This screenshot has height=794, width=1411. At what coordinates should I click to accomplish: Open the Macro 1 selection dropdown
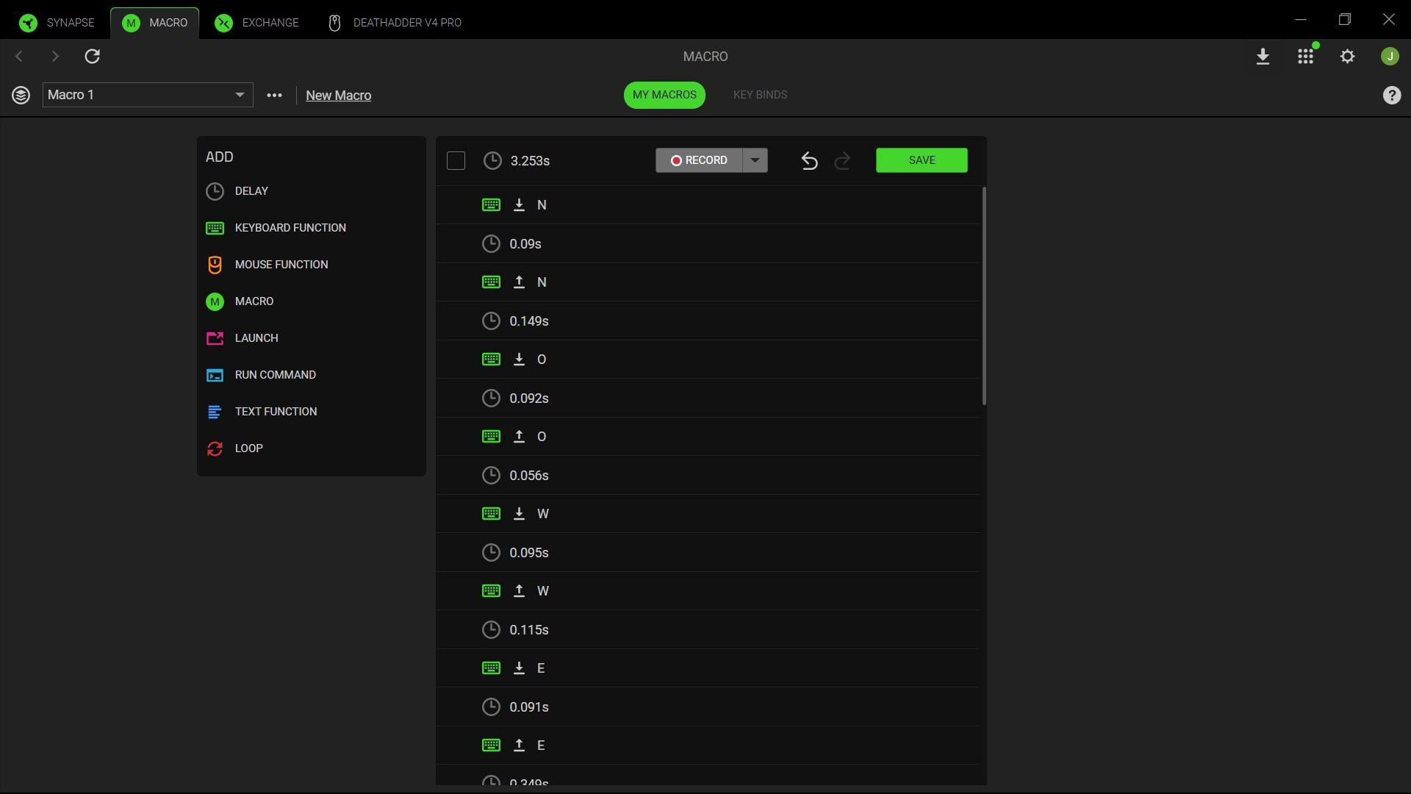[x=148, y=95]
